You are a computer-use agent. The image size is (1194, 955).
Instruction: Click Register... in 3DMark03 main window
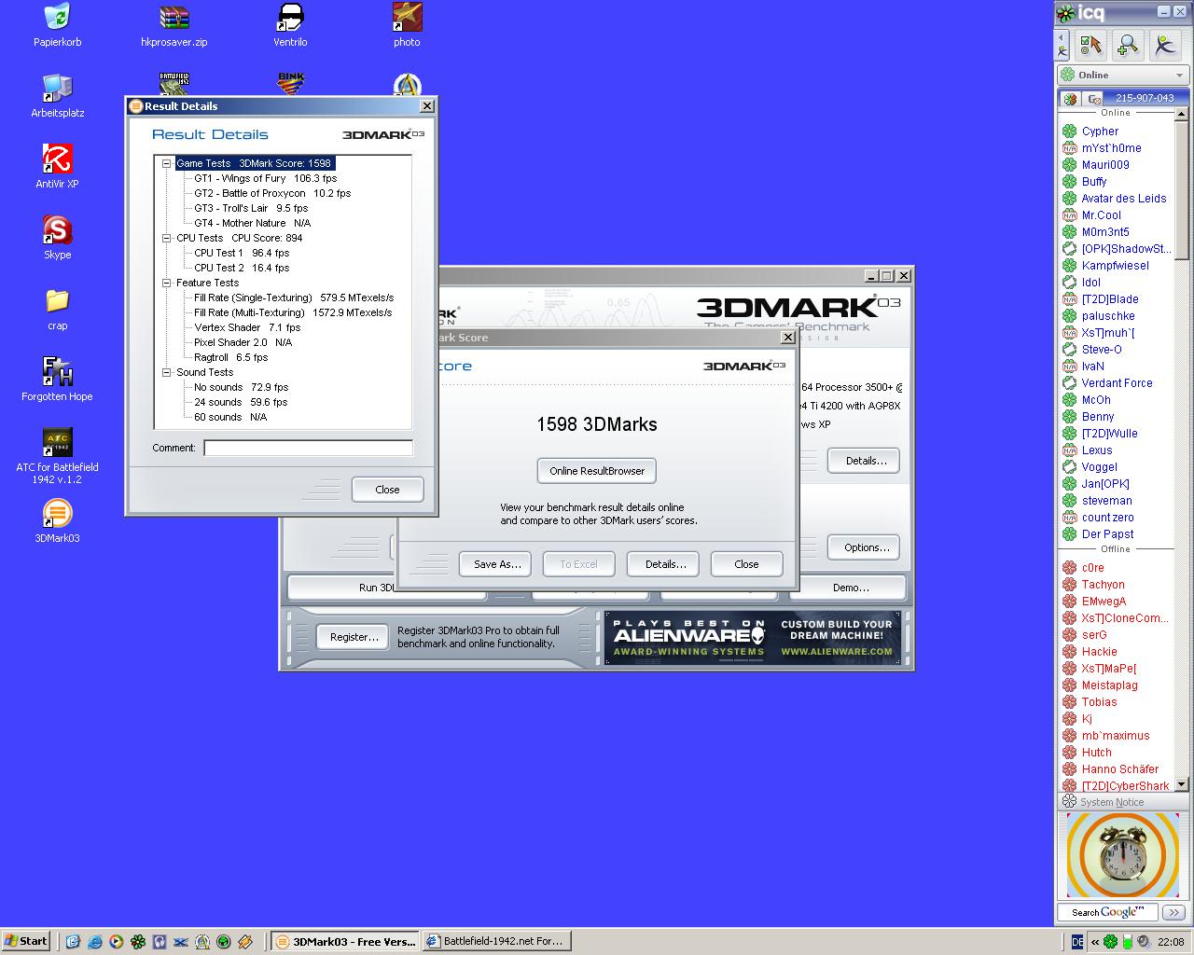coord(354,637)
